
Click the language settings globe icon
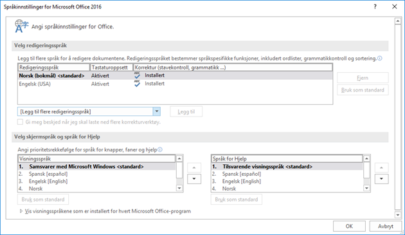pos(21,26)
